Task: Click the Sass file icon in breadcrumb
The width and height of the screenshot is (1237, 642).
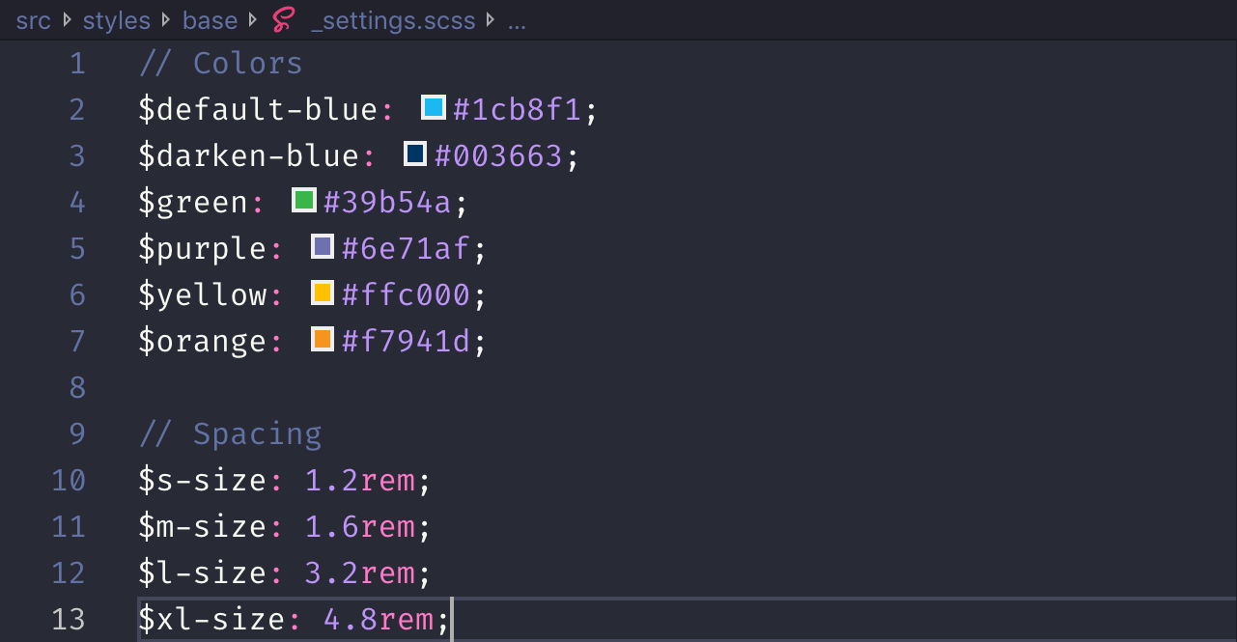Action: (283, 19)
